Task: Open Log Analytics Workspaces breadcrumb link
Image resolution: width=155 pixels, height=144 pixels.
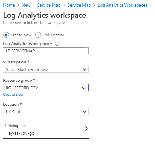Action: [123, 5]
